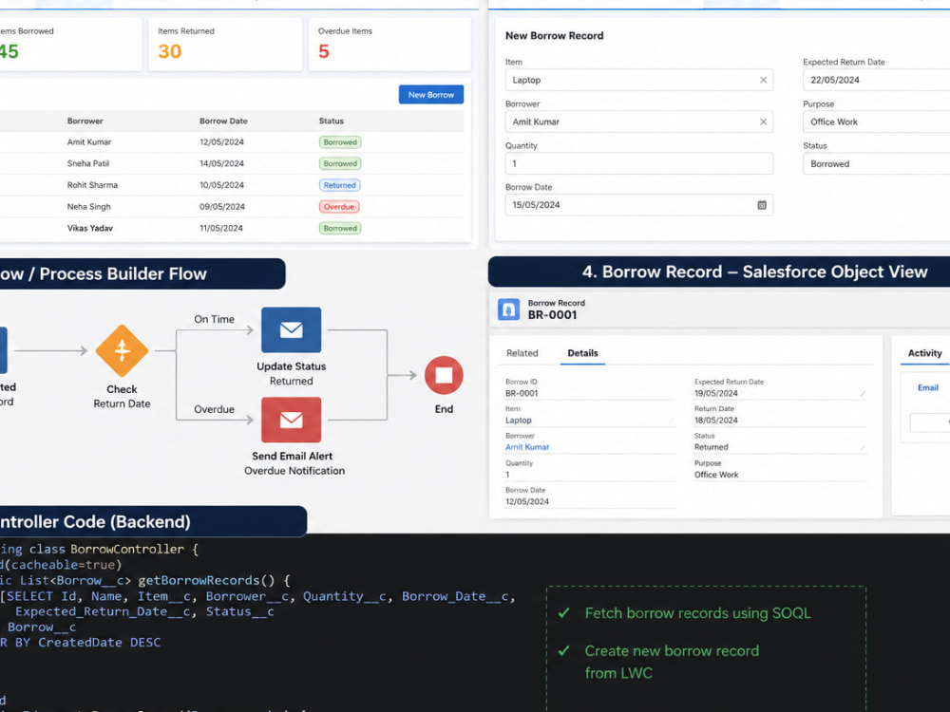Click the Borrowed badge in Amit Kumar row
The height and width of the screenshot is (712, 950).
tap(340, 142)
